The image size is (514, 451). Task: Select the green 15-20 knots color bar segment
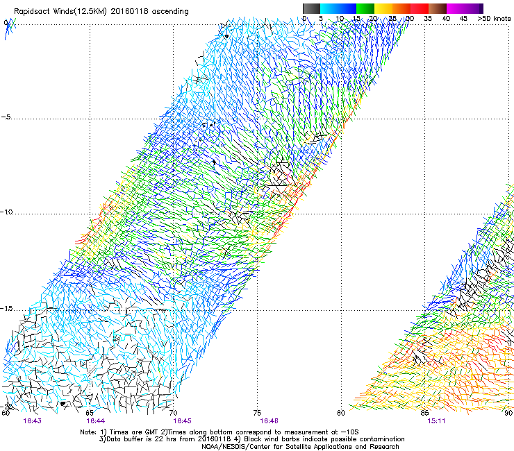(365, 8)
